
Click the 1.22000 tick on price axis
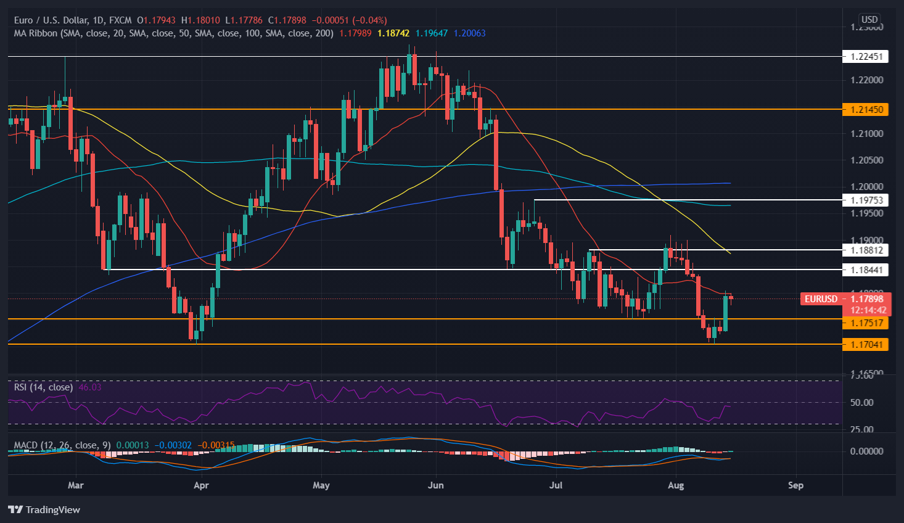(x=866, y=80)
